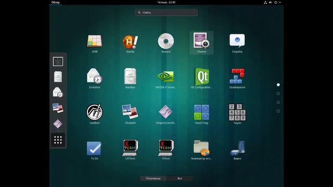Click the power icon in top bar
The width and height of the screenshot is (333, 187).
(x=276, y=2)
